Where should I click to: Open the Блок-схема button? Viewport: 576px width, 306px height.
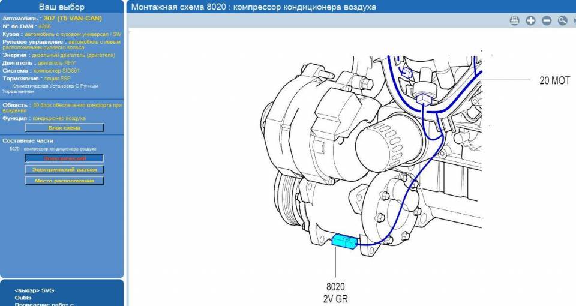click(x=64, y=128)
